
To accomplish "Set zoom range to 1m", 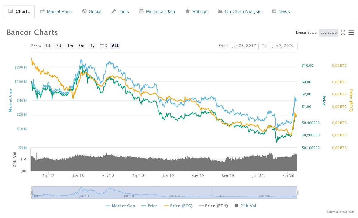I will [x=70, y=46].
